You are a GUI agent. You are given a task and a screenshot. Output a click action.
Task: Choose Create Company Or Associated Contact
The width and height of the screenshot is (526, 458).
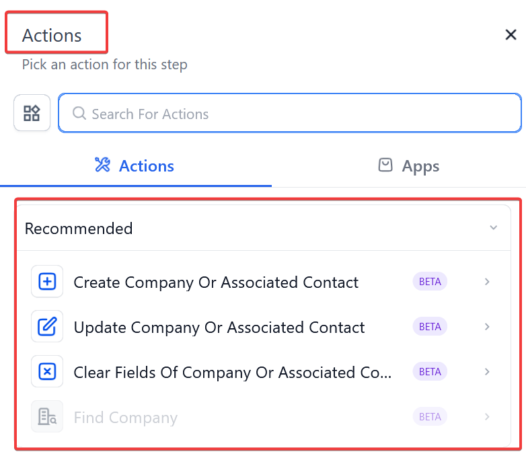pyautogui.click(x=216, y=282)
